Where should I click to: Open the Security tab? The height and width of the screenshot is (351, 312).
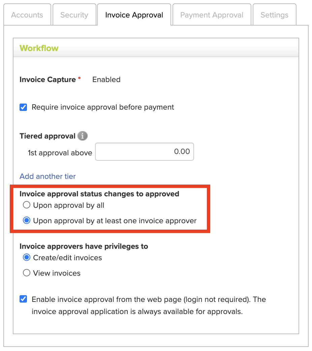click(x=74, y=15)
